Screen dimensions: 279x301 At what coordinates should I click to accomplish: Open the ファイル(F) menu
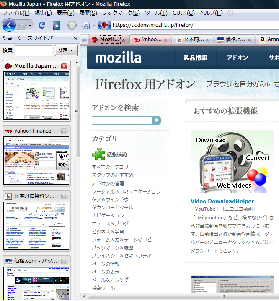(16, 13)
